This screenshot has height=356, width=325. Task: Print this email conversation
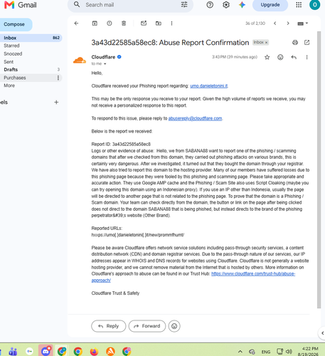pyautogui.click(x=295, y=43)
